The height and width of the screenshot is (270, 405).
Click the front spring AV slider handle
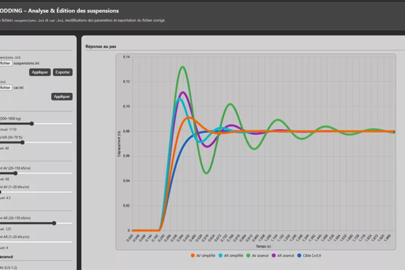[x=16, y=173]
